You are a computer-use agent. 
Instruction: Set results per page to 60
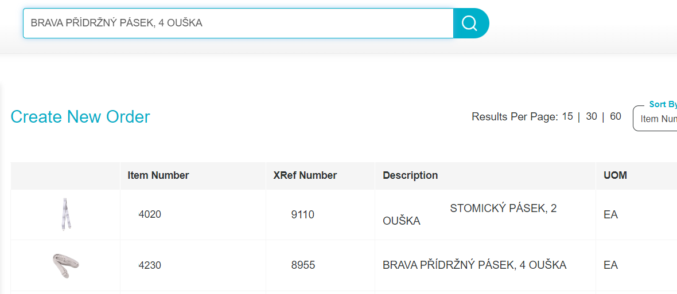tap(616, 116)
